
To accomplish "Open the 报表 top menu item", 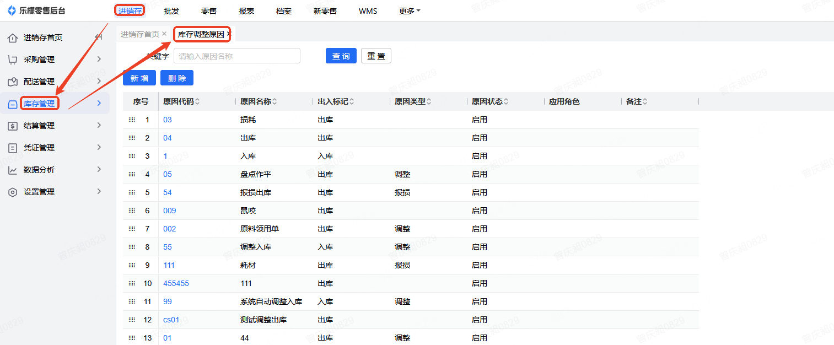I will pyautogui.click(x=246, y=11).
